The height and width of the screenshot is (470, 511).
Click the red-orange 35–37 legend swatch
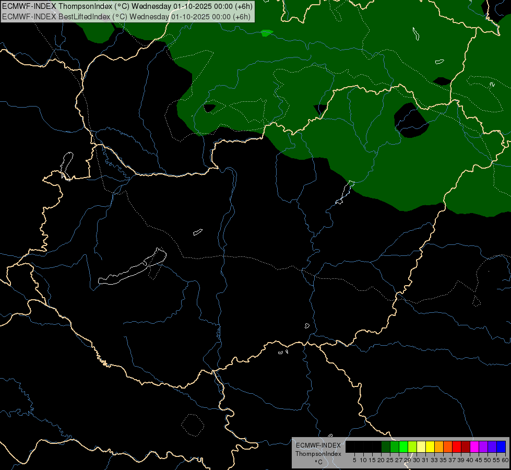coord(447,446)
